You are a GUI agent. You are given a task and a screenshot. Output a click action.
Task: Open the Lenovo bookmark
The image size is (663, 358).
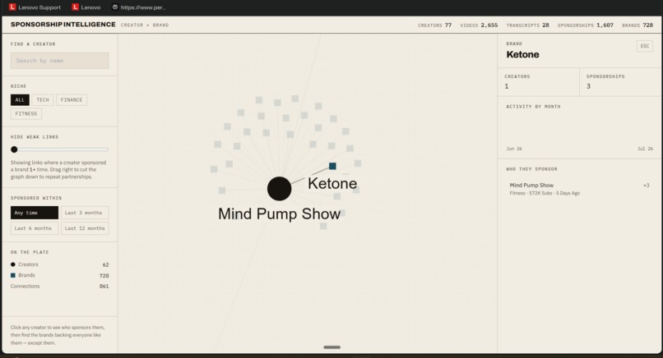[x=86, y=7]
